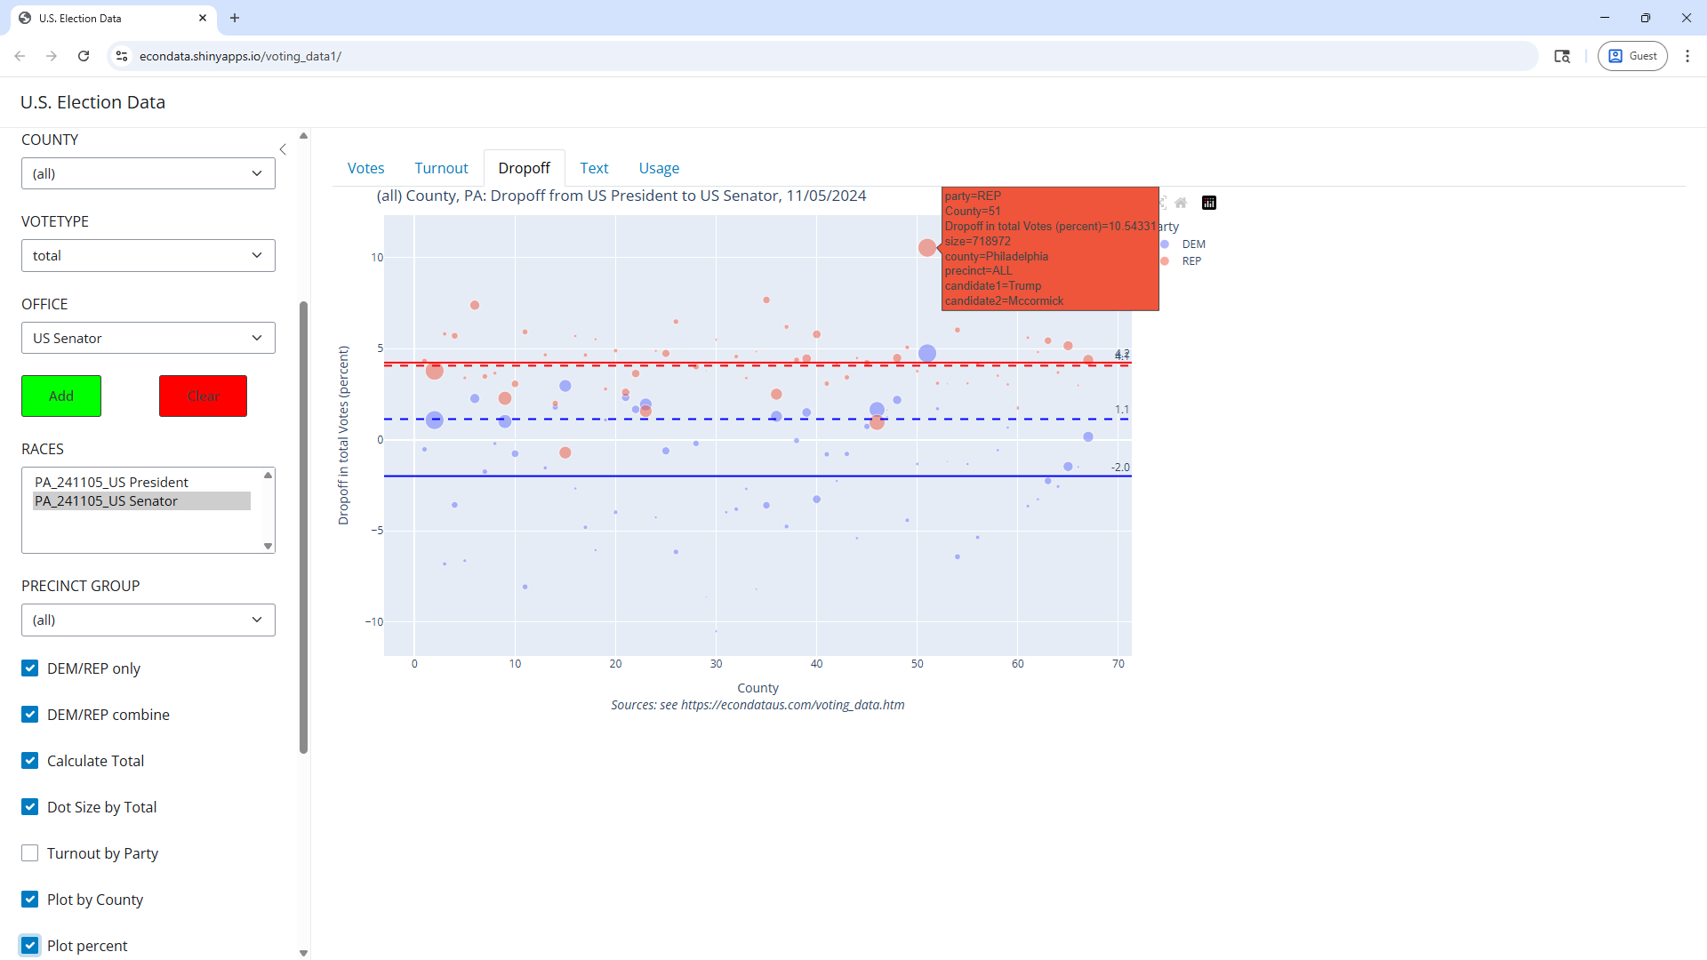
Task: Expand the COUNTY dropdown
Action: pyautogui.click(x=148, y=173)
